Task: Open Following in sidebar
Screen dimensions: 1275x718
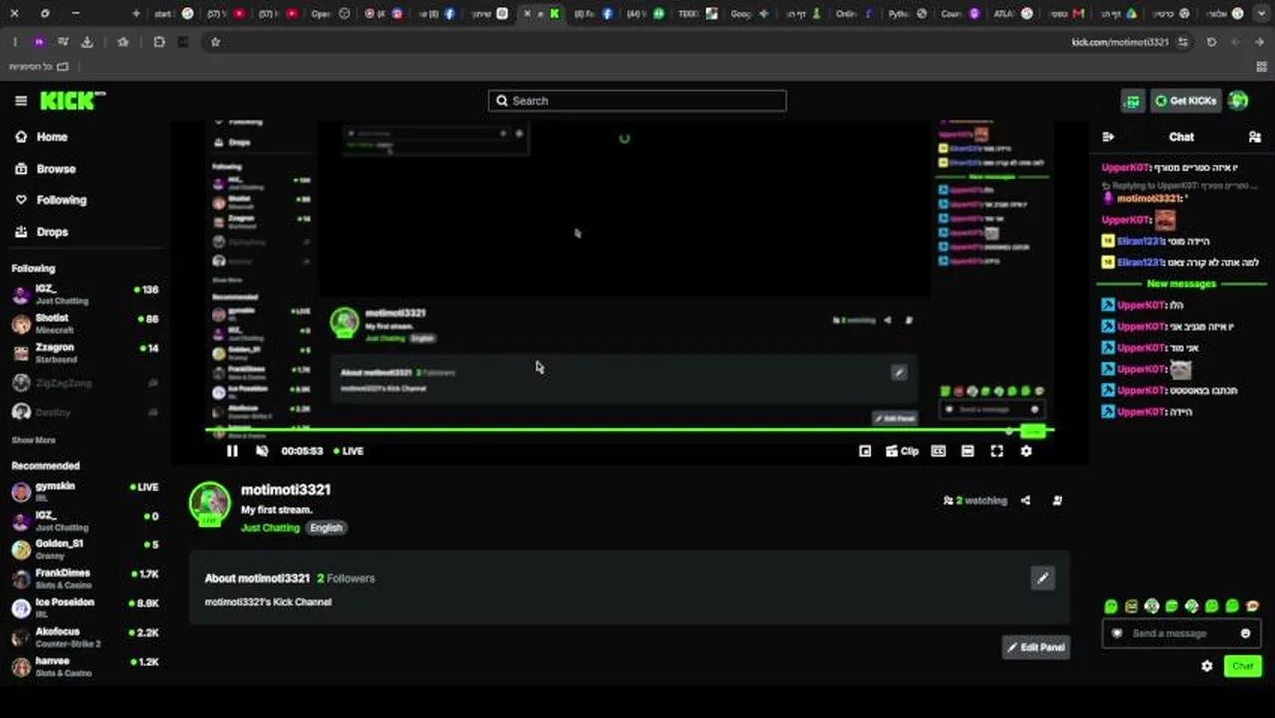Action: 51,200
